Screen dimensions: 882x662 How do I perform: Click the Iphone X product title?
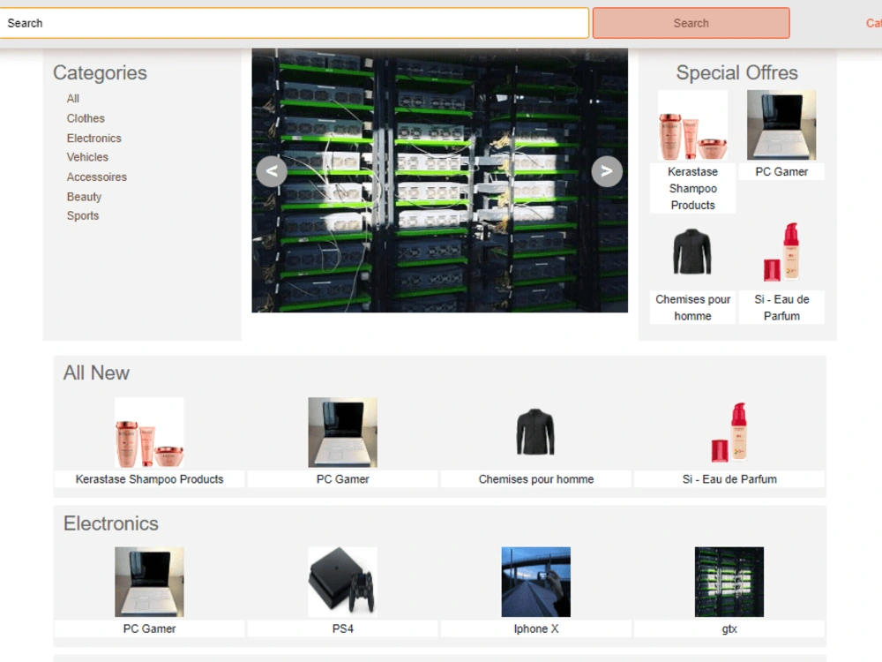(535, 628)
